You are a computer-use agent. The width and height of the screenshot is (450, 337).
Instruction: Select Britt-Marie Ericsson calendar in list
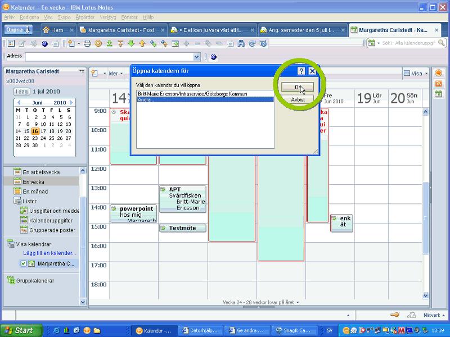(205, 94)
